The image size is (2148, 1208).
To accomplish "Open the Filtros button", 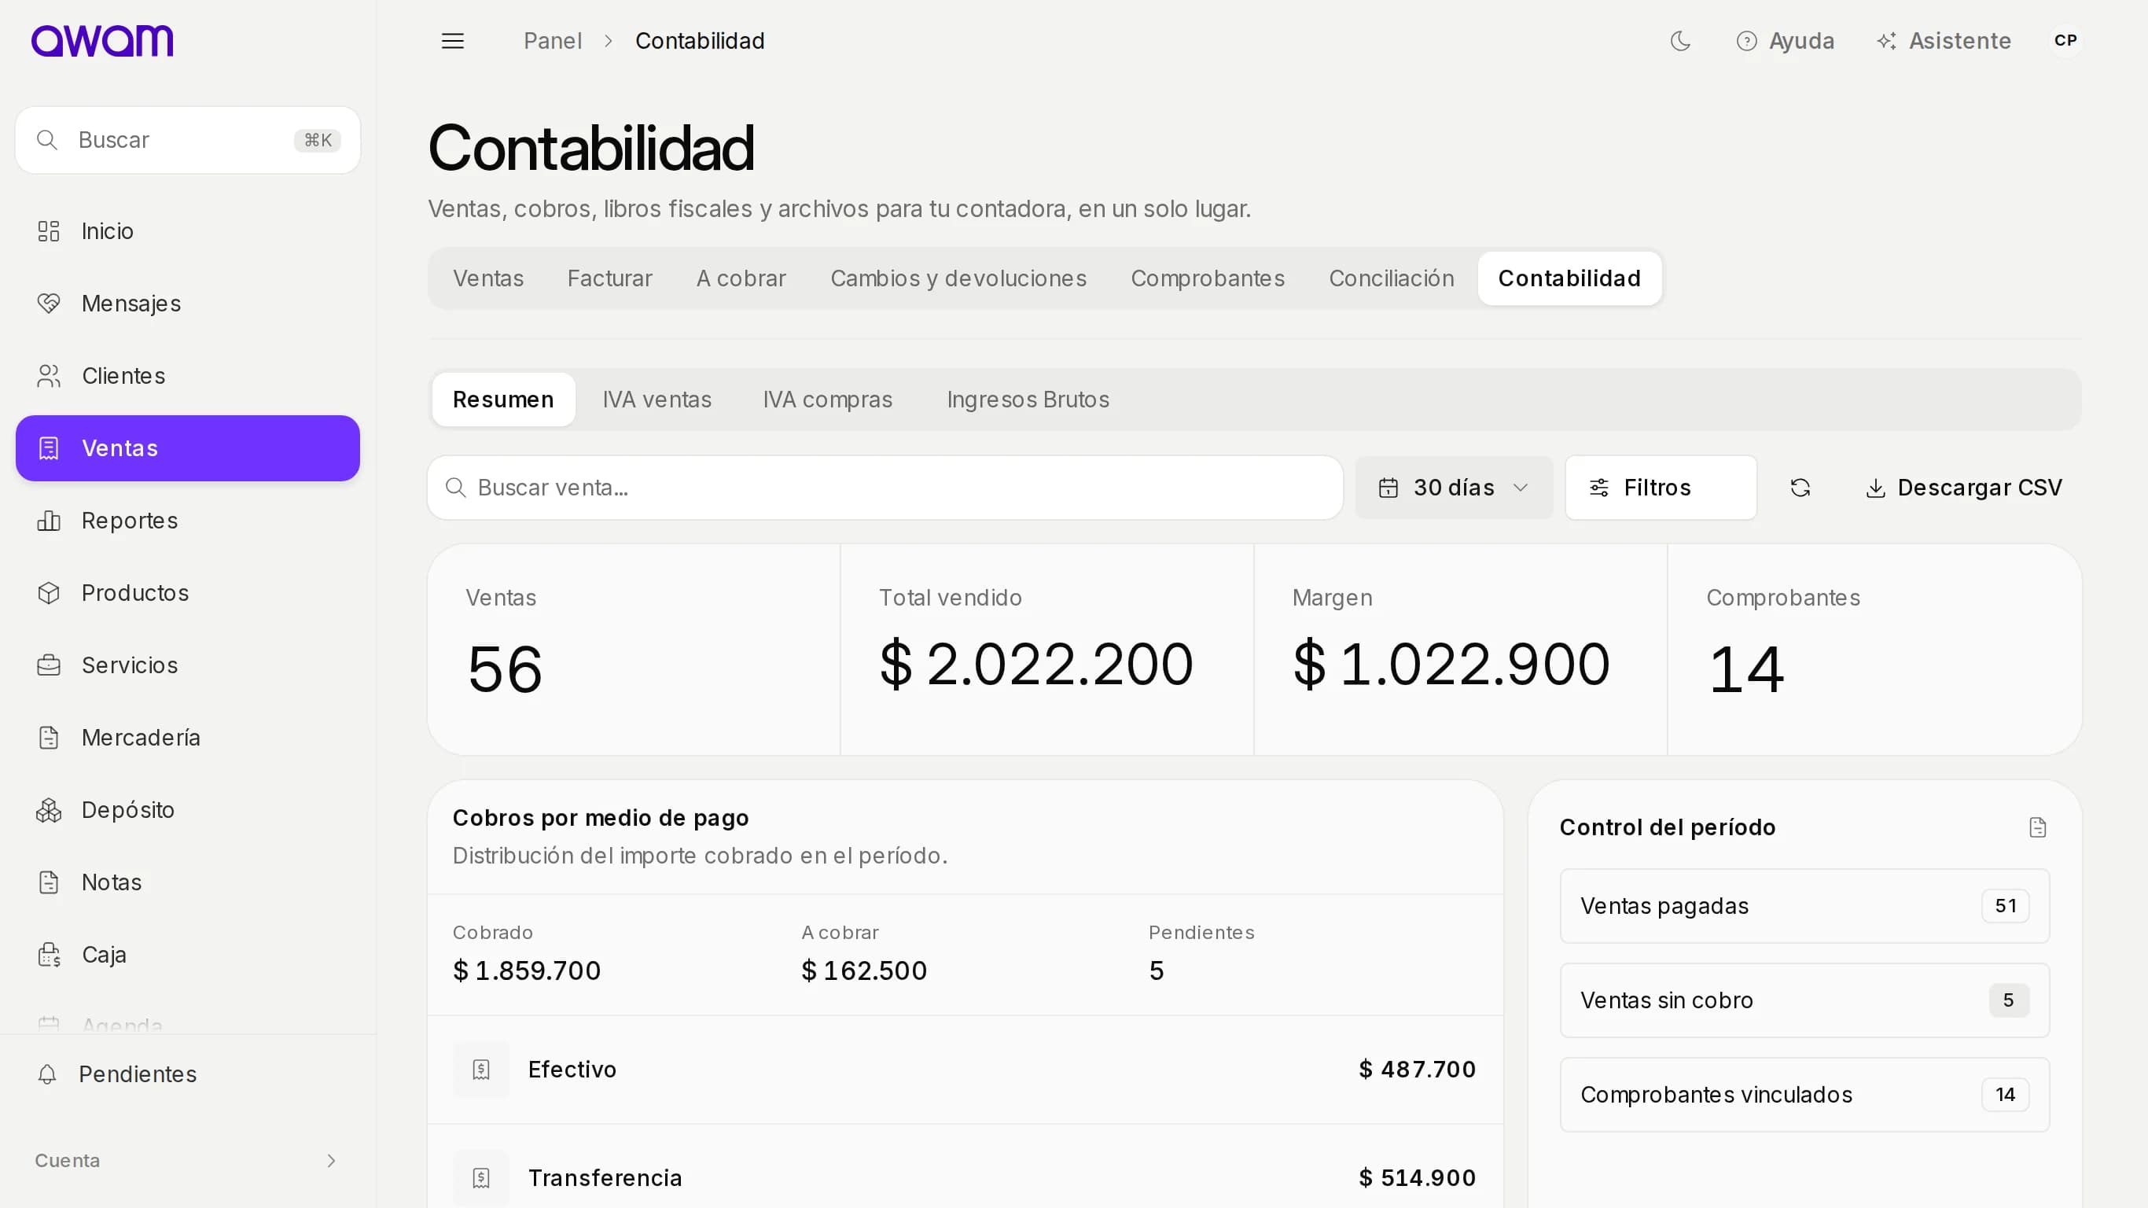I will (x=1661, y=487).
